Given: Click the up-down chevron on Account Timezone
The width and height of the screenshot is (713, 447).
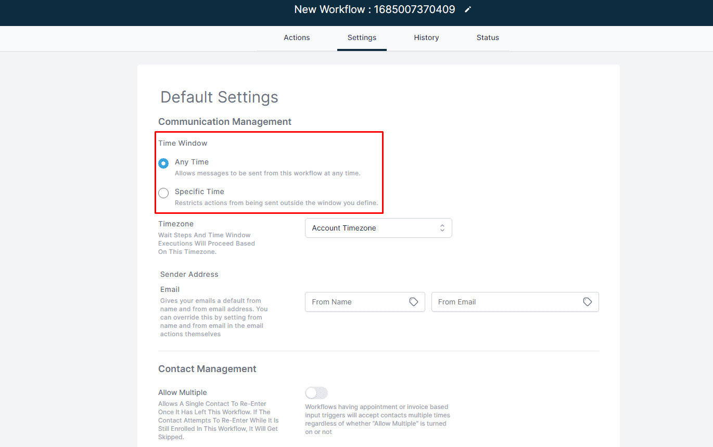Looking at the screenshot, I should pyautogui.click(x=442, y=228).
